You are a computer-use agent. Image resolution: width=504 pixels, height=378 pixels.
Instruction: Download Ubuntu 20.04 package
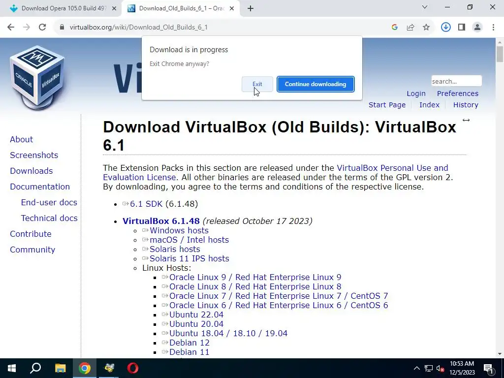(x=196, y=324)
